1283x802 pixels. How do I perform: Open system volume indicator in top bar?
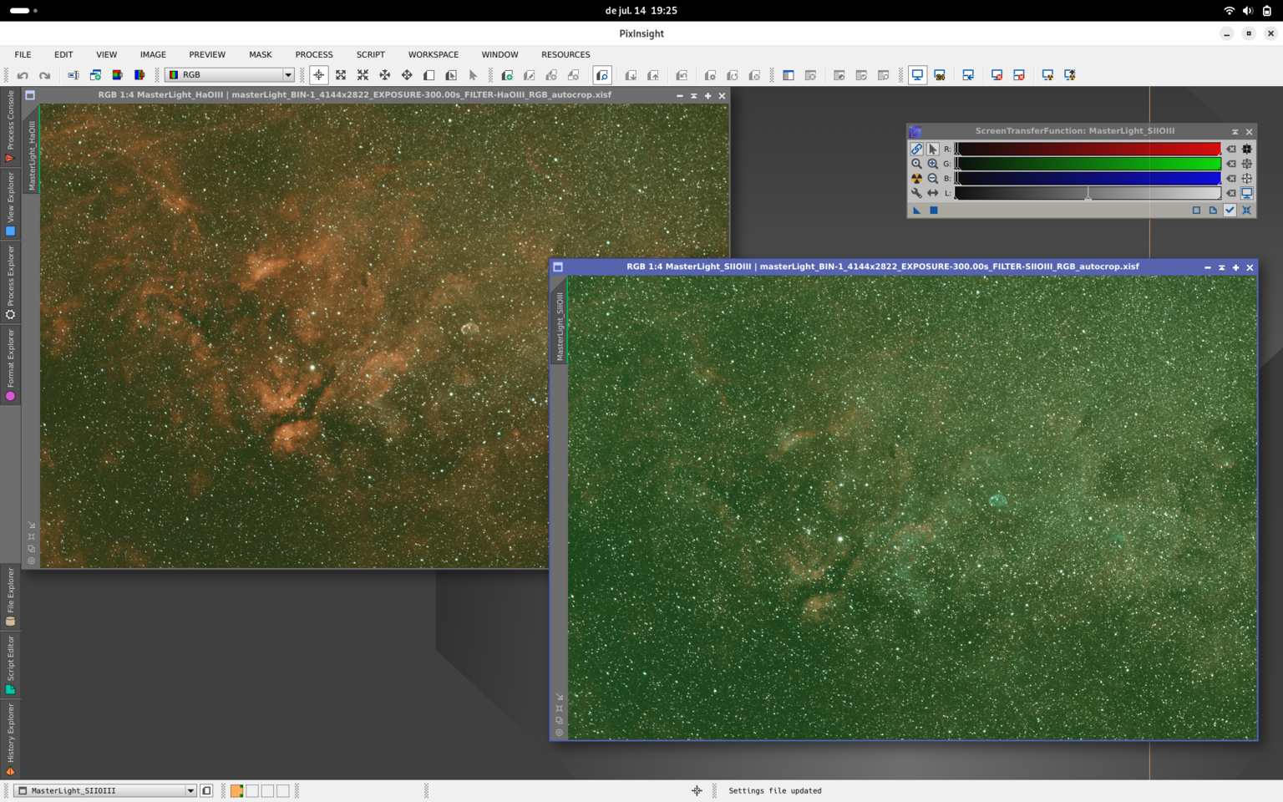pos(1248,11)
